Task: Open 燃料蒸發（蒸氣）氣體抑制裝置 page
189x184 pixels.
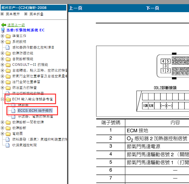Action: 40,139
